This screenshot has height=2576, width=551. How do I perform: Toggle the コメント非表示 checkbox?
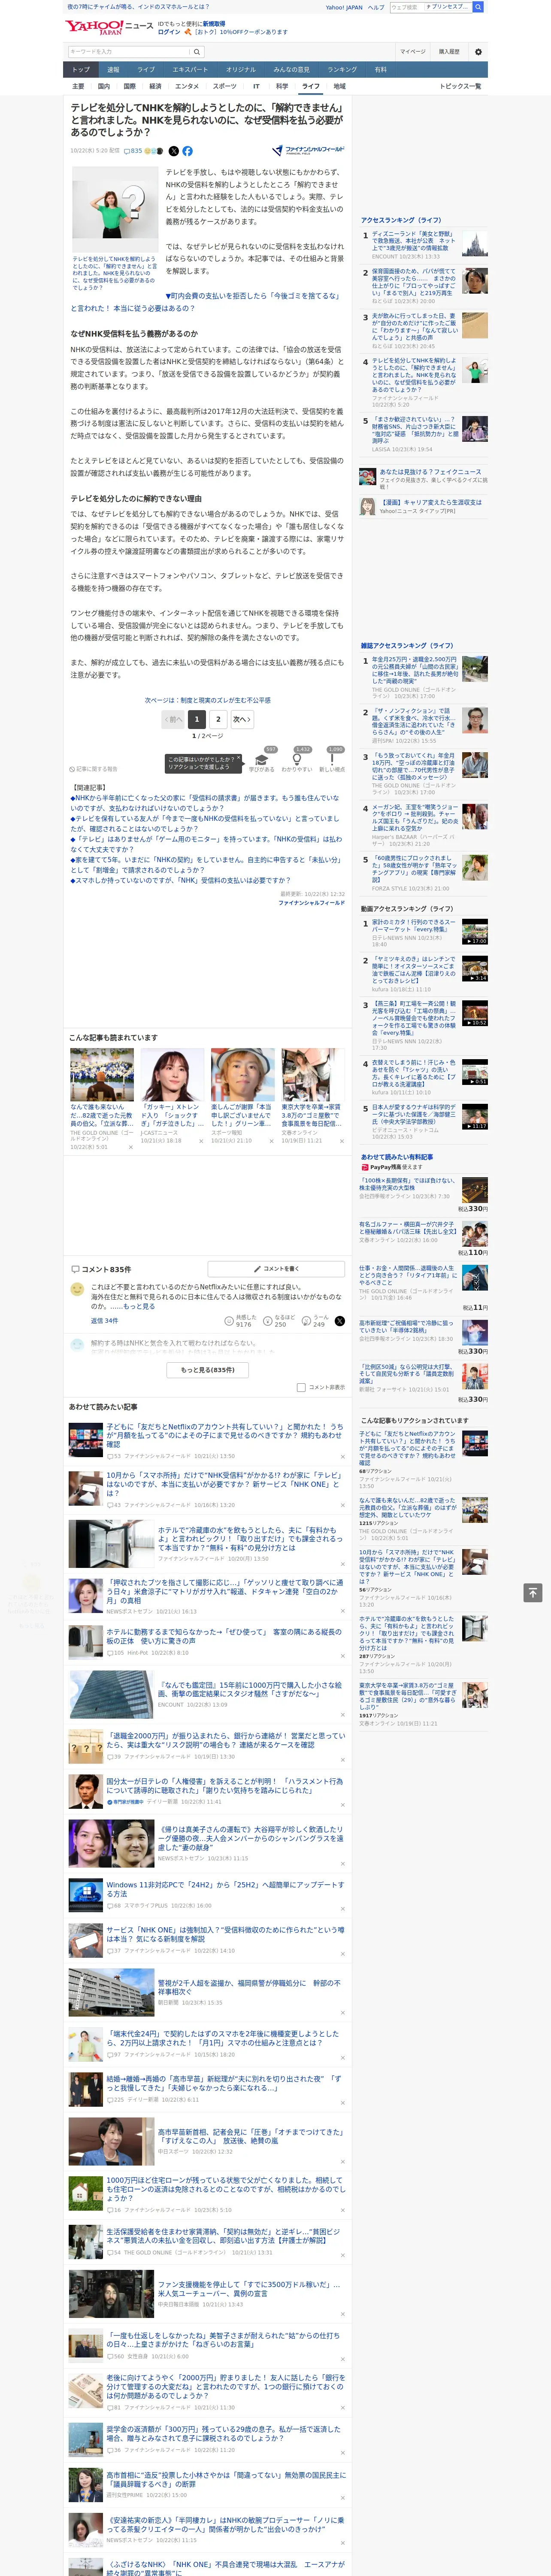pos(301,1387)
